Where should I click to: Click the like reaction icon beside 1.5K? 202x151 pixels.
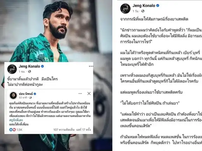pyautogui.click(x=11, y=130)
